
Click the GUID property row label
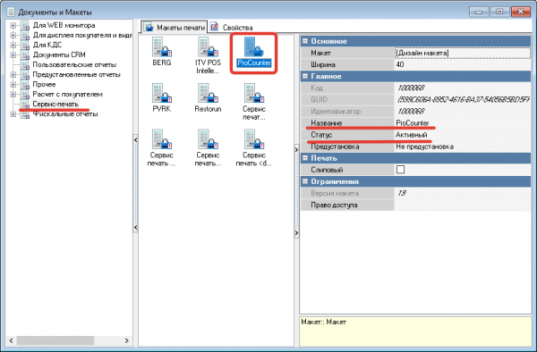319,100
